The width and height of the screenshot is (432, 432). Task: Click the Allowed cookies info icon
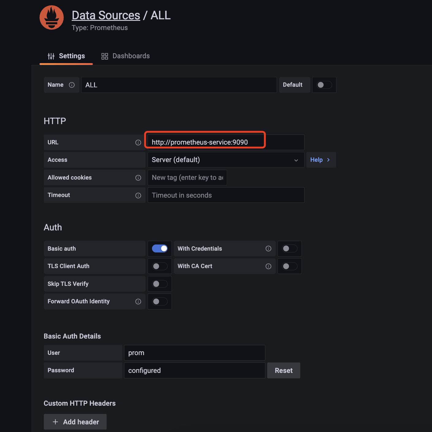(138, 178)
